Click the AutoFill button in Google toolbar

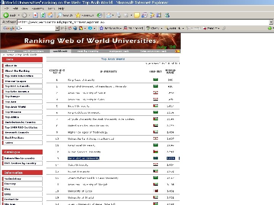coord(194,28)
